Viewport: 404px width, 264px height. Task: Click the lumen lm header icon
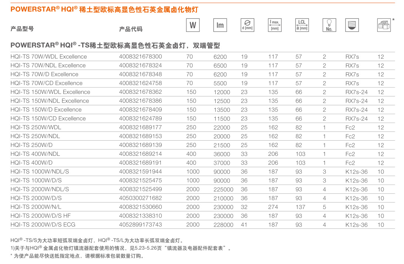point(220,25)
